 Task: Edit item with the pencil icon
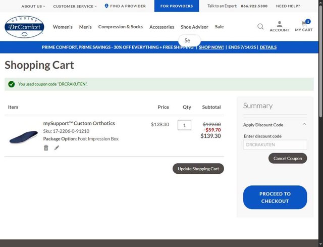tap(57, 148)
